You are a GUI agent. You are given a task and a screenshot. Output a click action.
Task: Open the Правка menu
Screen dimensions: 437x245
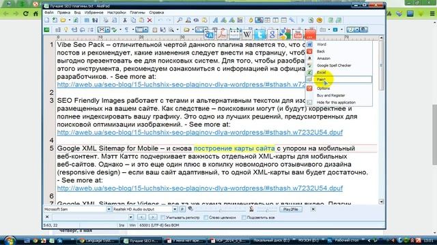pyautogui.click(x=64, y=12)
